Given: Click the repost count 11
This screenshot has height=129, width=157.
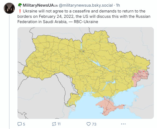Looking at the screenshot, I should pos(59,124).
